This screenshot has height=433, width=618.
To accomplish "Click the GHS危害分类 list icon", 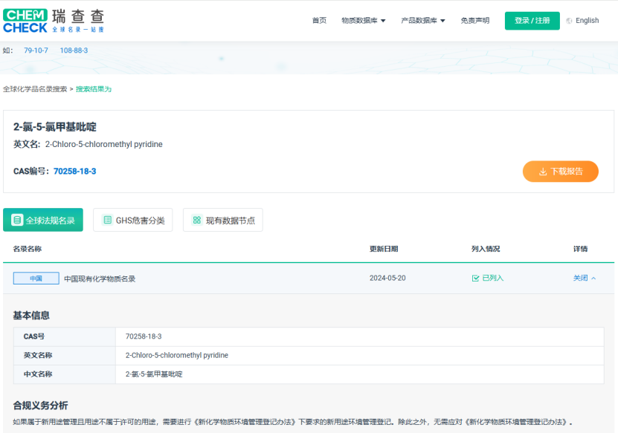I will pos(105,220).
